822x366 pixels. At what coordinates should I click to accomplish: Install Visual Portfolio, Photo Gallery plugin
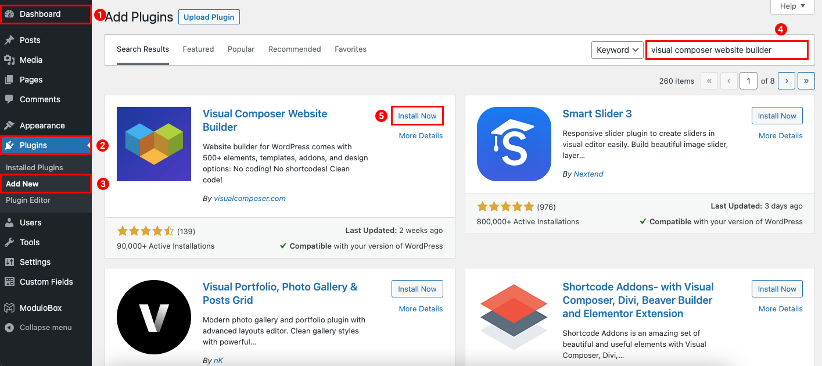(417, 289)
